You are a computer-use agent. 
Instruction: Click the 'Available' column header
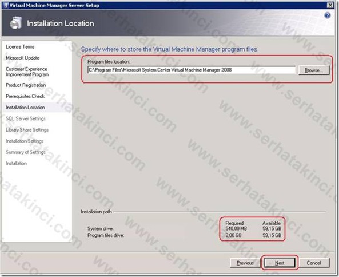click(272, 223)
